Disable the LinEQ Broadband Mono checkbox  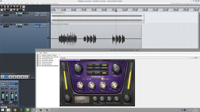(37, 57)
